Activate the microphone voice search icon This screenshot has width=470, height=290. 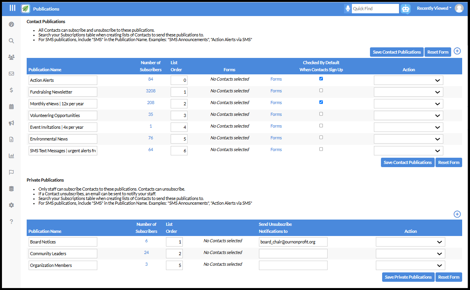tap(348, 8)
